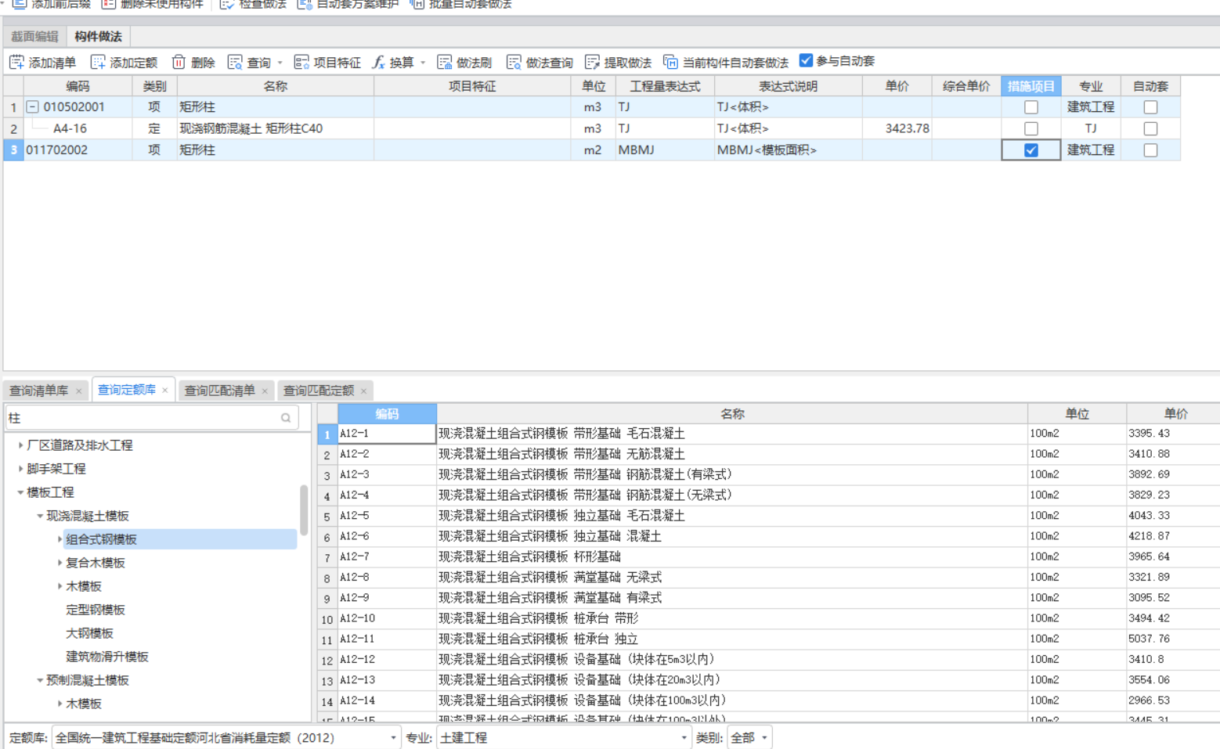Viewport: 1220px width, 749px height.
Task: Check 措施项目 box for row 010502001
Action: [1031, 107]
